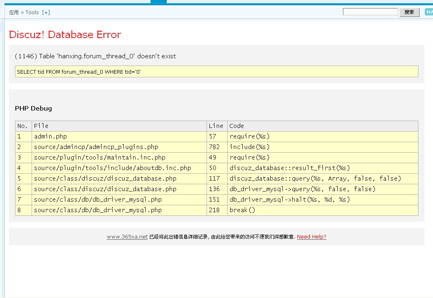This screenshot has width=433, height=298.
Task: Click the source/plugin/tools/maintain.inc.php cell
Action: pyautogui.click(x=119, y=158)
